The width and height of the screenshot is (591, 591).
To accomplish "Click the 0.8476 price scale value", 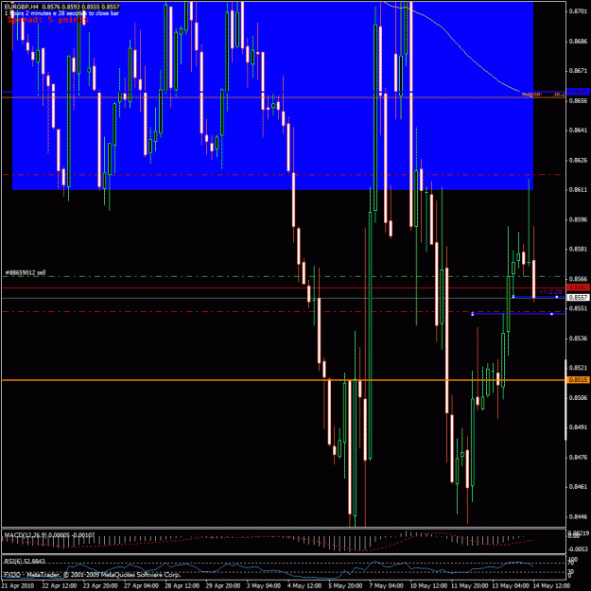I will [578, 457].
